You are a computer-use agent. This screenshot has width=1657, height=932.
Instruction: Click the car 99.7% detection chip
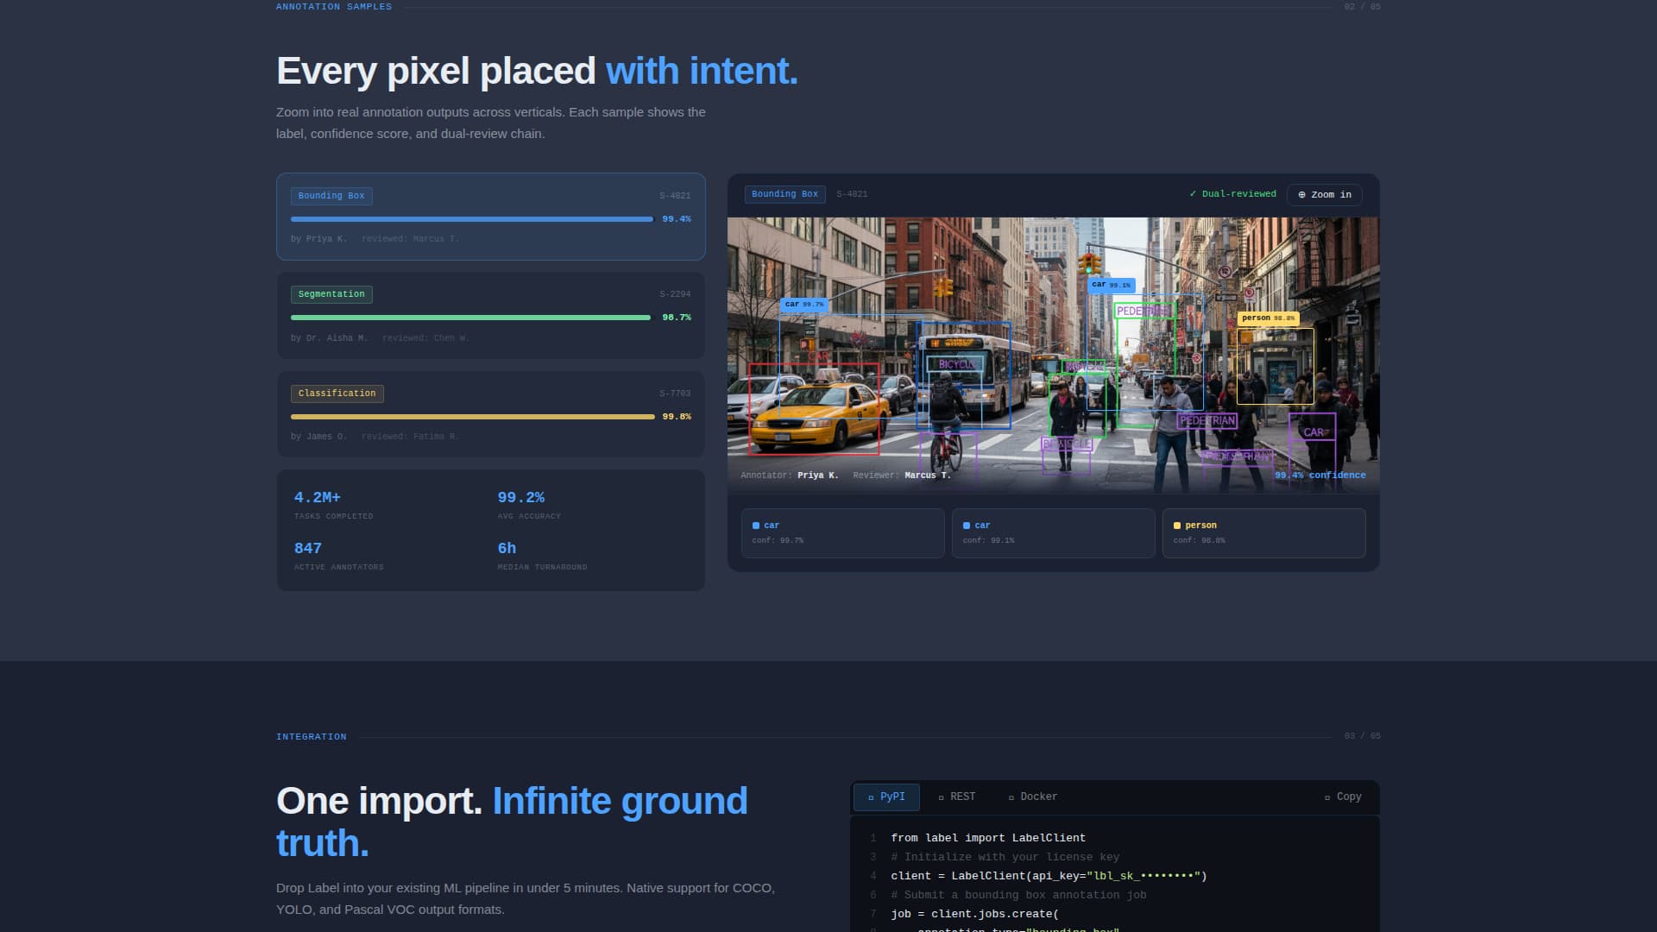click(842, 533)
